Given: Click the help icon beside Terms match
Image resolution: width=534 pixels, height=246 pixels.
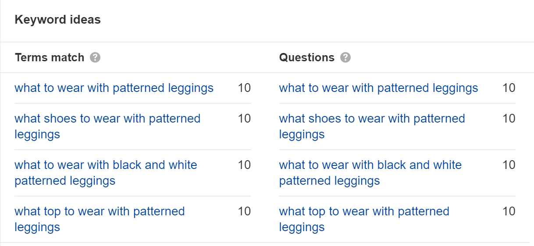Looking at the screenshot, I should coord(95,57).
